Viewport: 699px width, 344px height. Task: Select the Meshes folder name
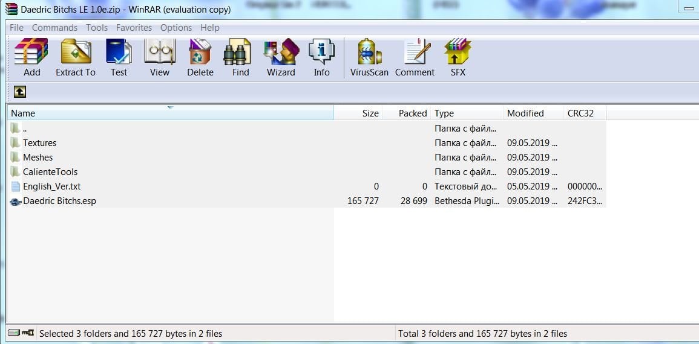click(38, 158)
